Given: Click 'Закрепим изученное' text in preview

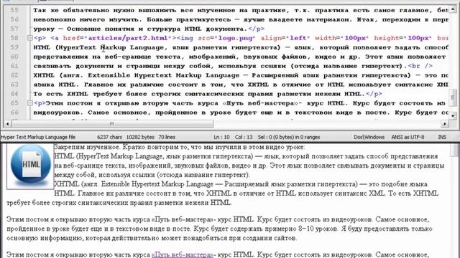Looking at the screenshot, I should [x=87, y=147].
